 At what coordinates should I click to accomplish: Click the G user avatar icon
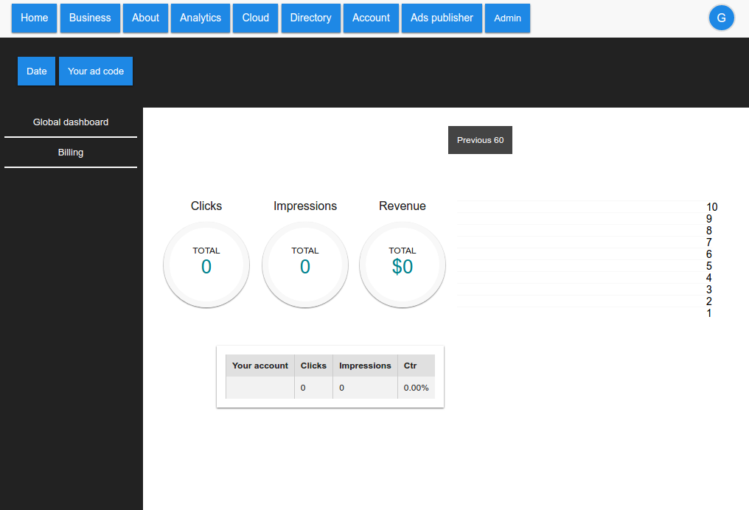pyautogui.click(x=721, y=18)
